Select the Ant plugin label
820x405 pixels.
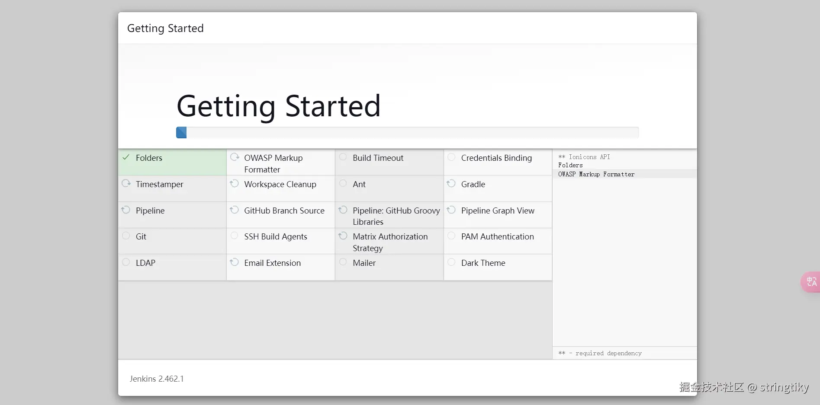click(x=359, y=184)
